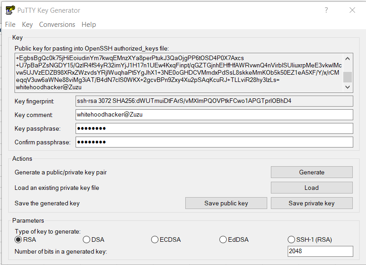
Task: Click the 'Load an existing private key file' label
Action: click(57, 188)
